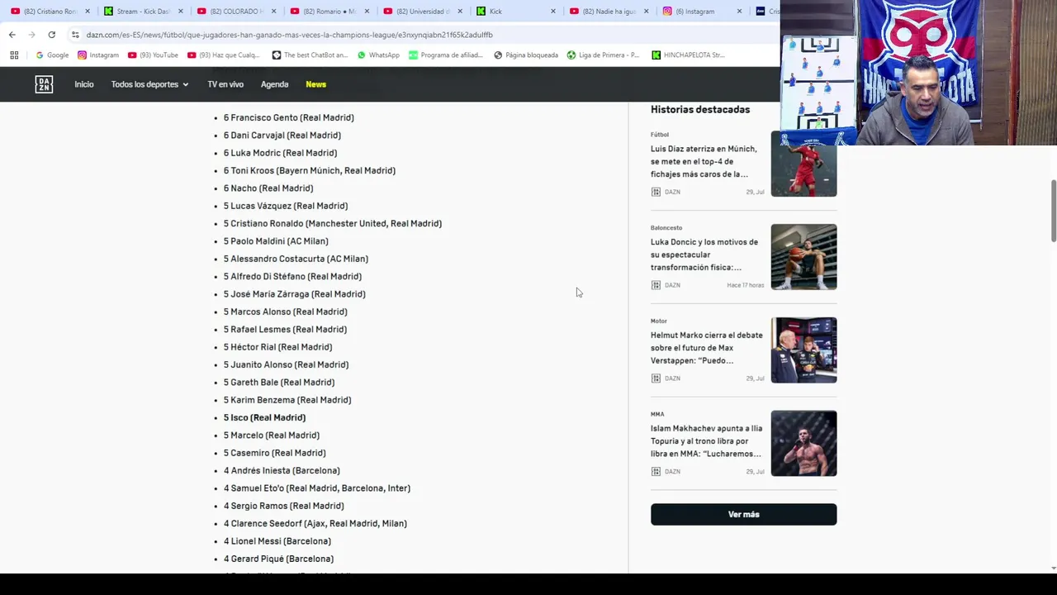Open 'Islam Makhachev apunta a Ilia' story
1057x595 pixels.
[706, 441]
